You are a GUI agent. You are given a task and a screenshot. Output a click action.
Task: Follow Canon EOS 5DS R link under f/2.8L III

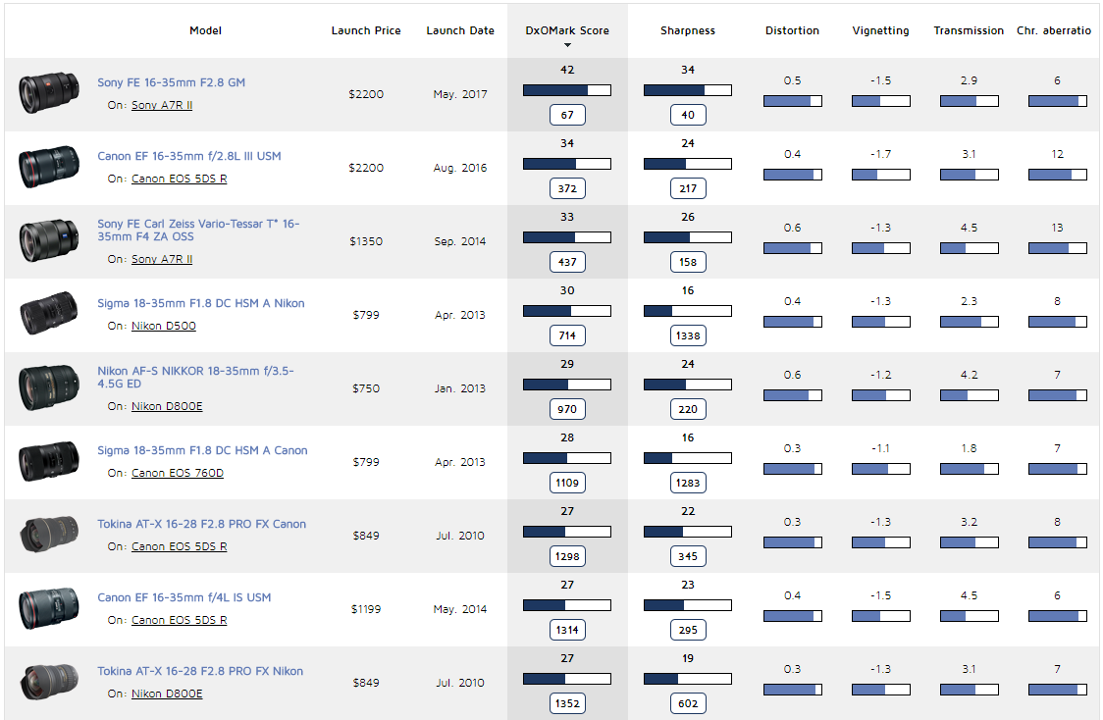[180, 179]
